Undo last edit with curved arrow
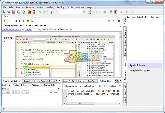165x113 pixels. pos(40,12)
